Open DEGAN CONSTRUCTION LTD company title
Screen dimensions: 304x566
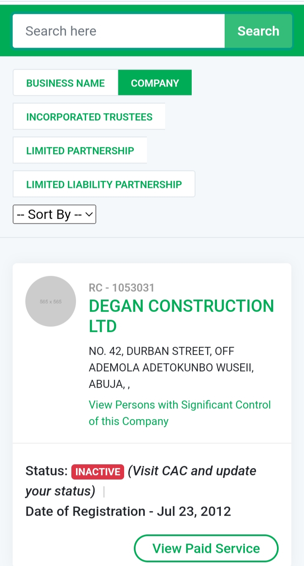182,316
